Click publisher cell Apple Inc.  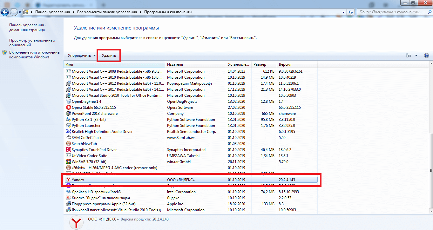coord(175,204)
